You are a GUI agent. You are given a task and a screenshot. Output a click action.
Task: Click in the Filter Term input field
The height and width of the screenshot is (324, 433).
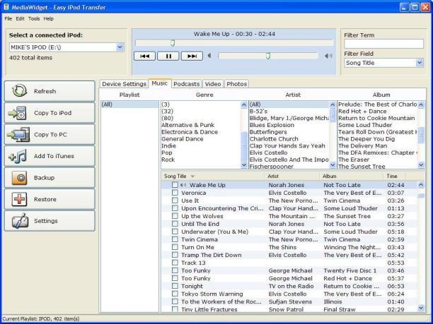click(x=384, y=44)
